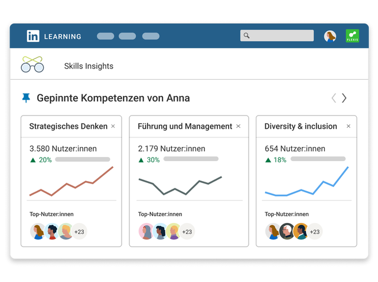Click the blue pin icon
Viewport: 378px width, 282px height.
[26, 98]
